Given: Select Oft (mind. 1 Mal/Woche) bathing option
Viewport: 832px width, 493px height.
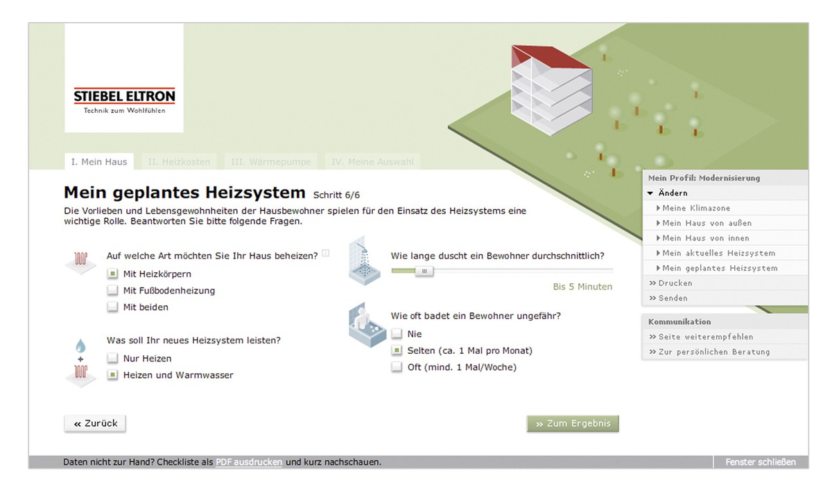Looking at the screenshot, I should tap(397, 368).
